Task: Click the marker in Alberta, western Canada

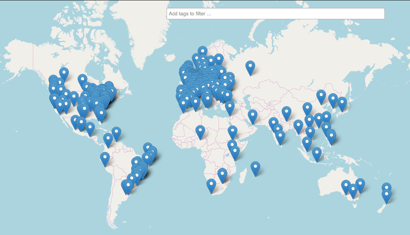Action: coord(64,74)
